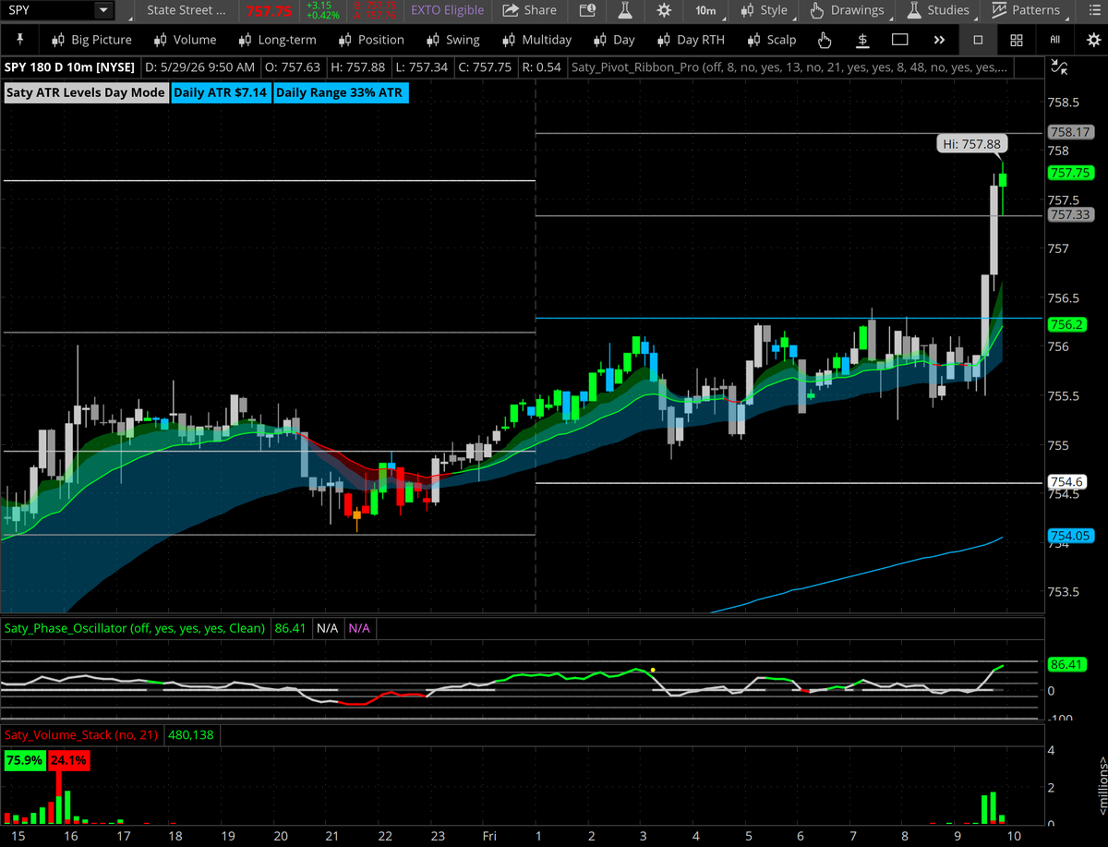Click the Saty_Volume_Stack study label
Screen dimensions: 1108x847
[x=81, y=735]
